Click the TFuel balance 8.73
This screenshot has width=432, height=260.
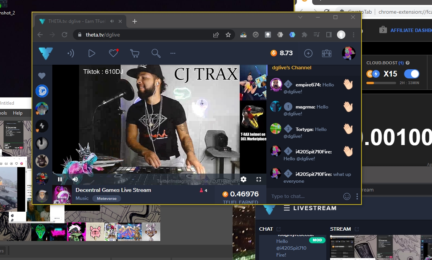pyautogui.click(x=282, y=53)
